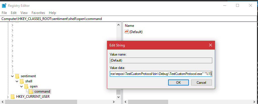Click the (Default) string value icon
The image size is (258, 104).
point(127,32)
